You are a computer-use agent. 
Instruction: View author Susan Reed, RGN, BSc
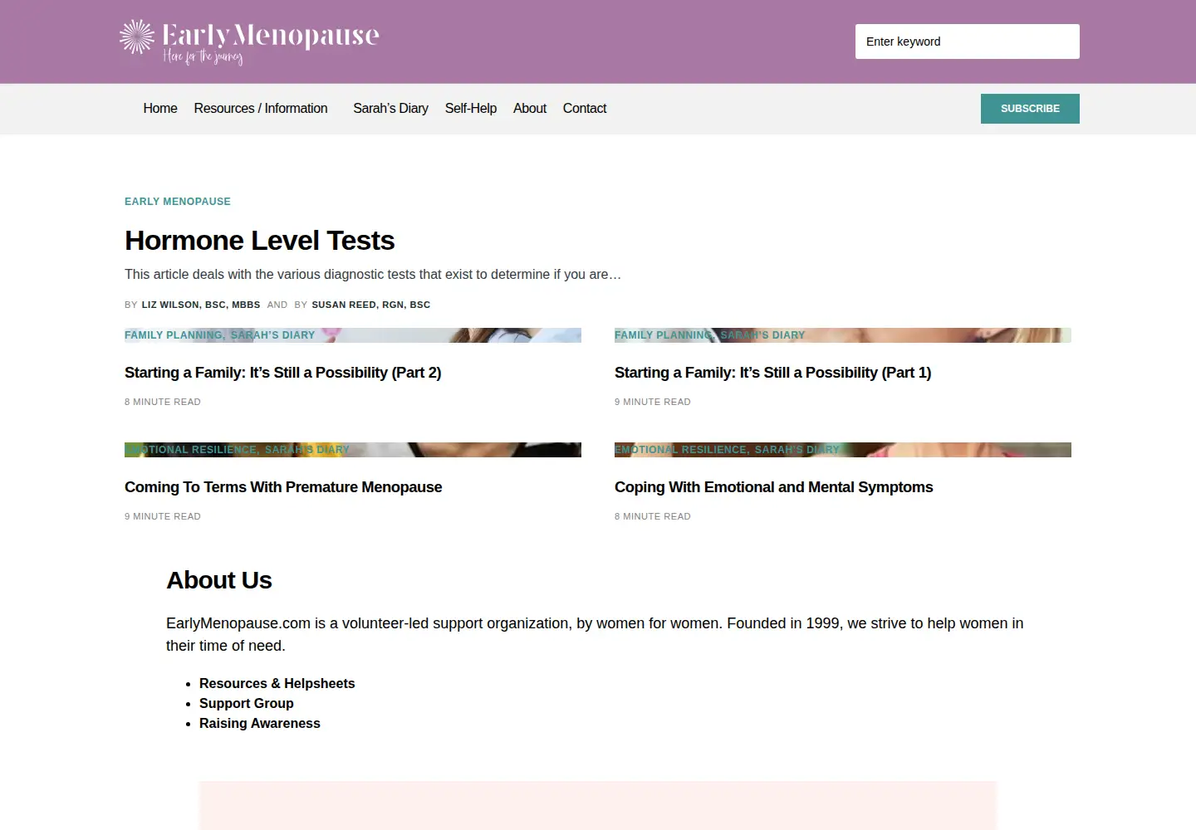pyautogui.click(x=371, y=305)
